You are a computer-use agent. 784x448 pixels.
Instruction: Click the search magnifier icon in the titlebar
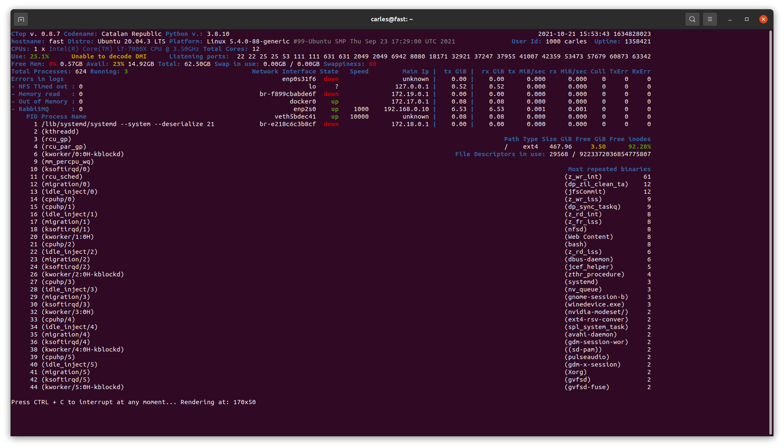point(692,19)
